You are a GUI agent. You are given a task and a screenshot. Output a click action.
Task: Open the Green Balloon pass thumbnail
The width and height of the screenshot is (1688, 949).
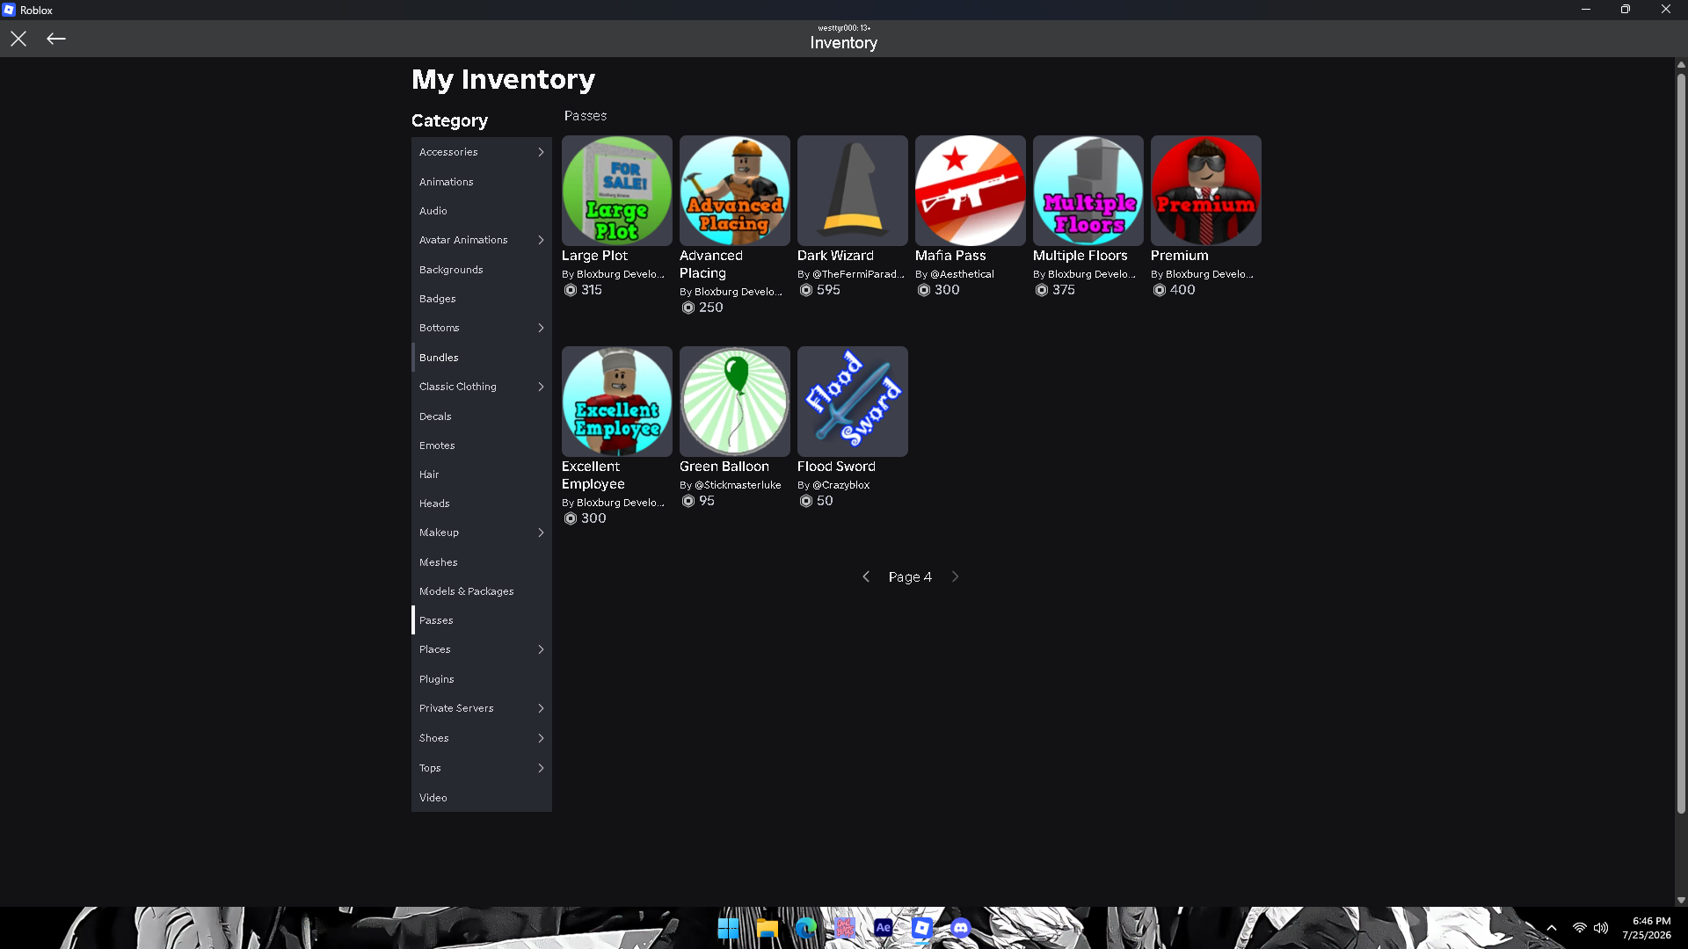(735, 402)
